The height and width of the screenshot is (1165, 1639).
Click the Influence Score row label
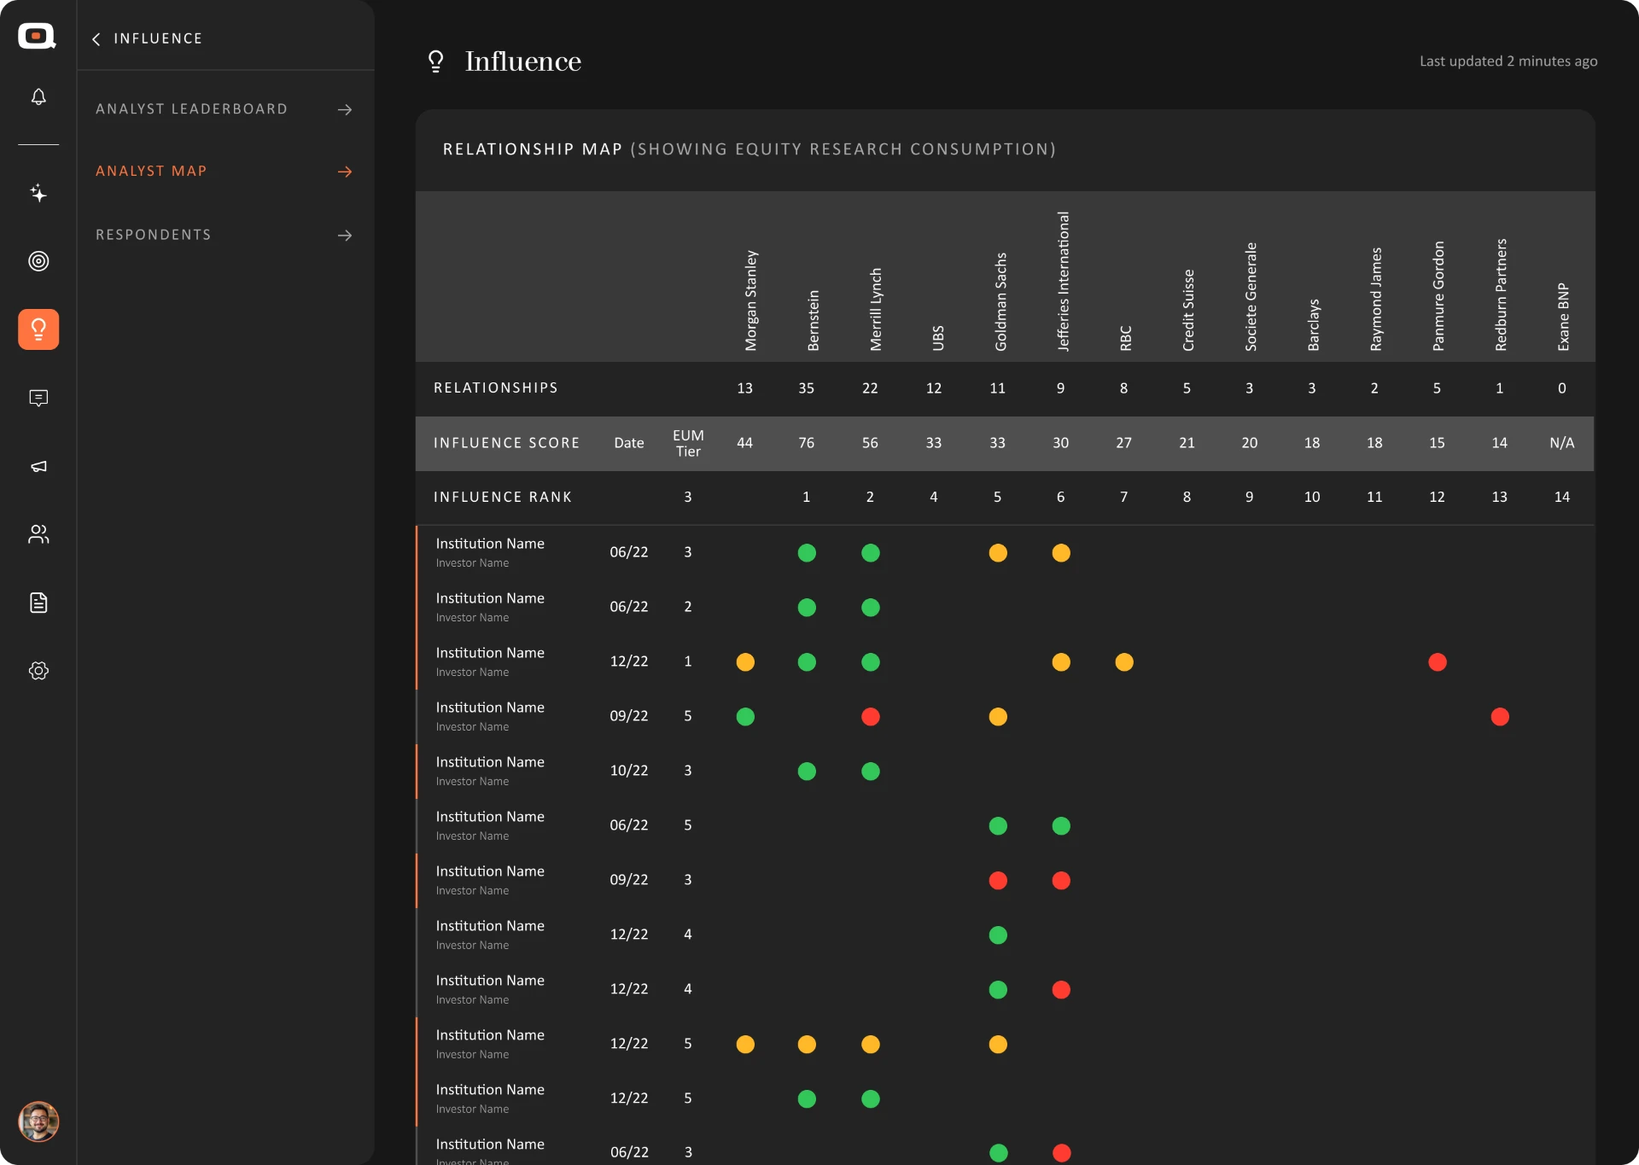click(507, 443)
